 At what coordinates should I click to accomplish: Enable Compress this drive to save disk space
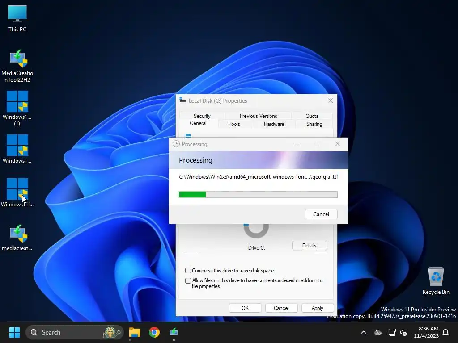point(188,270)
